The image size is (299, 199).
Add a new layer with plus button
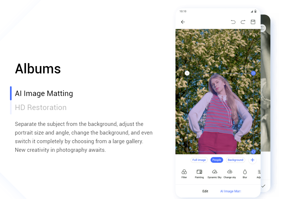coord(253,160)
